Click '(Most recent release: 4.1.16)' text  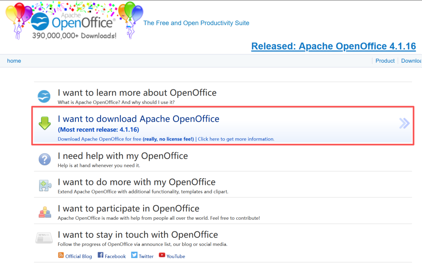pyautogui.click(x=98, y=130)
